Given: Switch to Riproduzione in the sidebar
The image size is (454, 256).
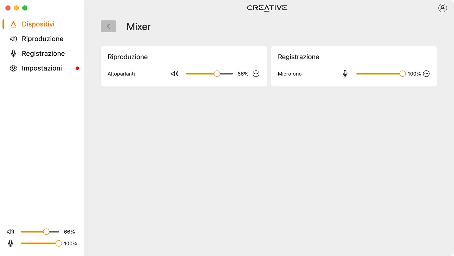Looking at the screenshot, I should (x=43, y=39).
